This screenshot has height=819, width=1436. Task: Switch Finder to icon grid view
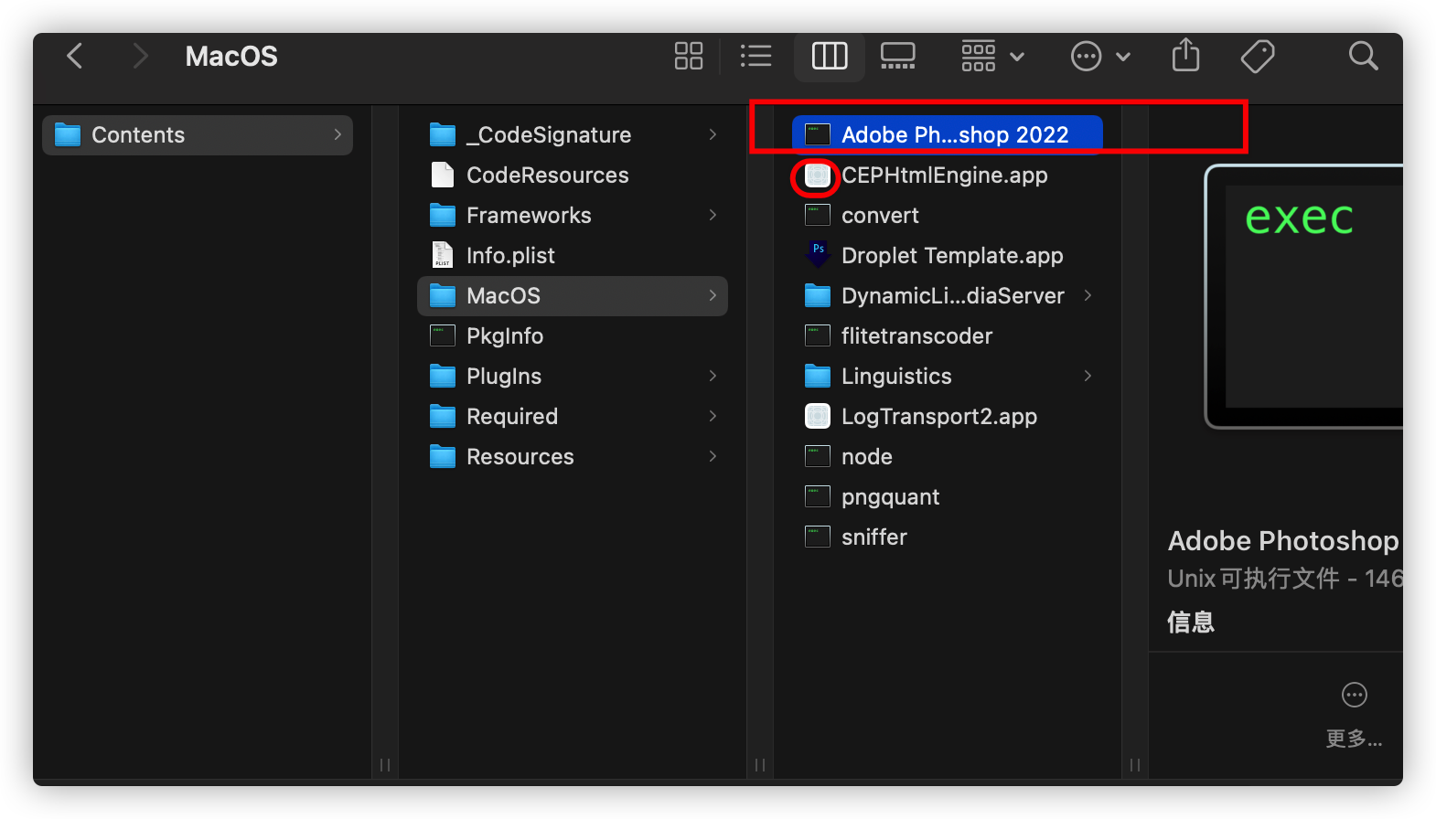[689, 56]
